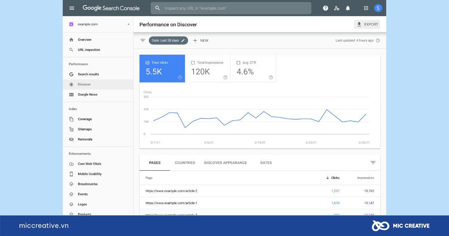Click the Mobile Usability phone icon
This screenshot has height=236, width=449.
pos(71,174)
